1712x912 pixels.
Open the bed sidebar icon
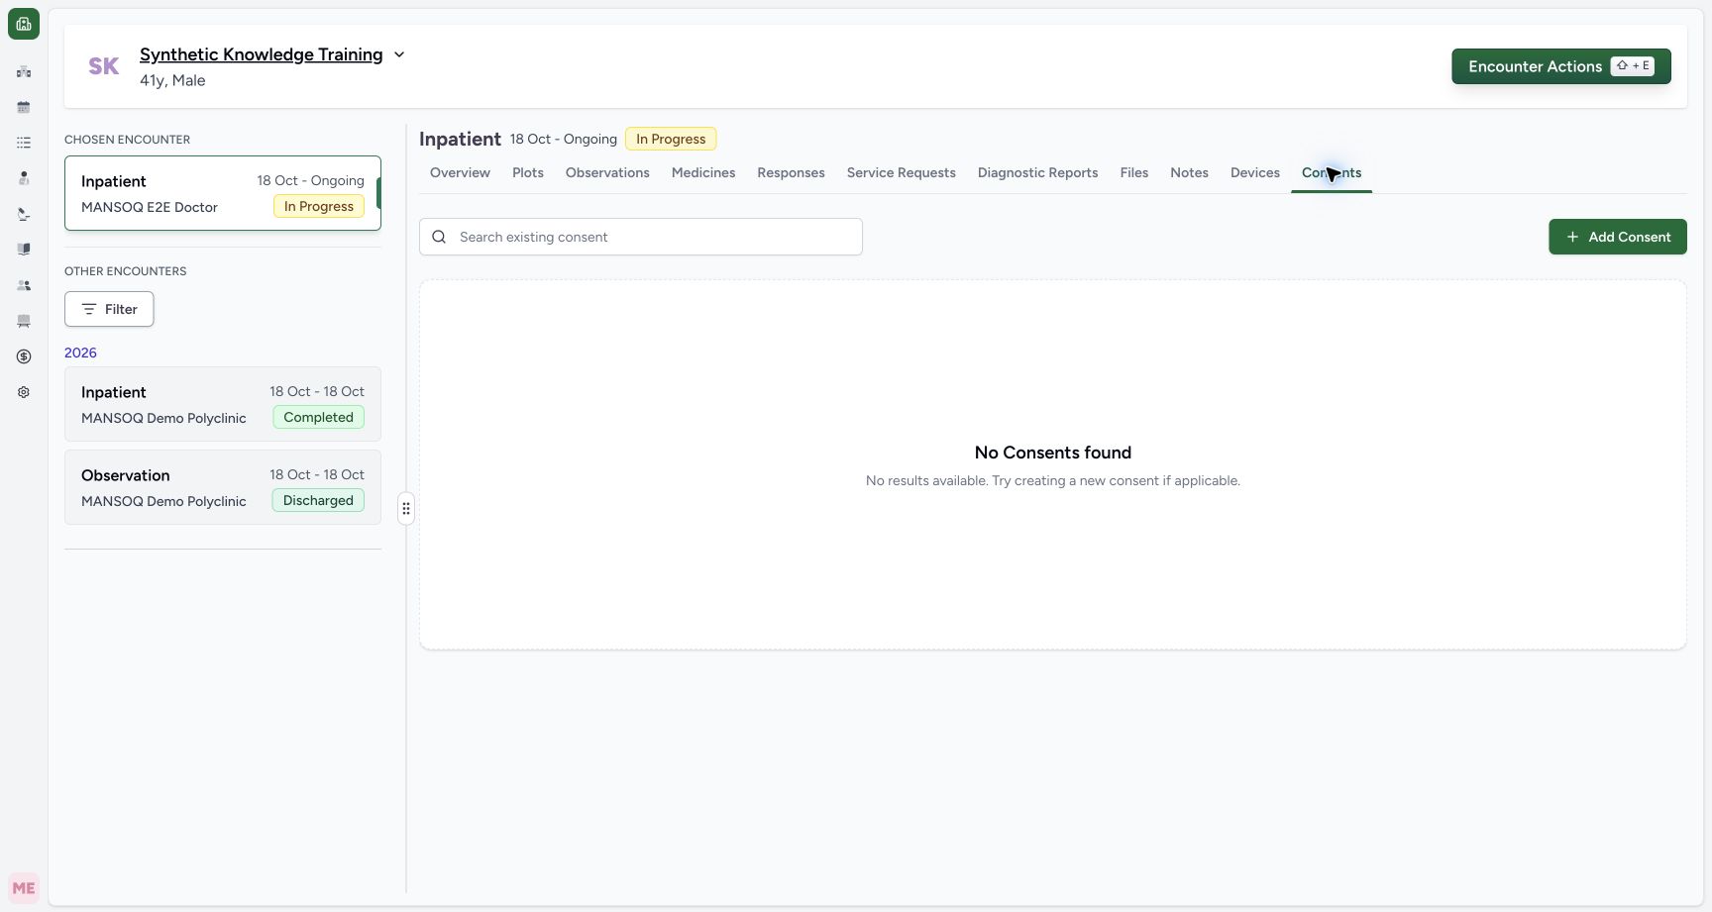pos(24,321)
